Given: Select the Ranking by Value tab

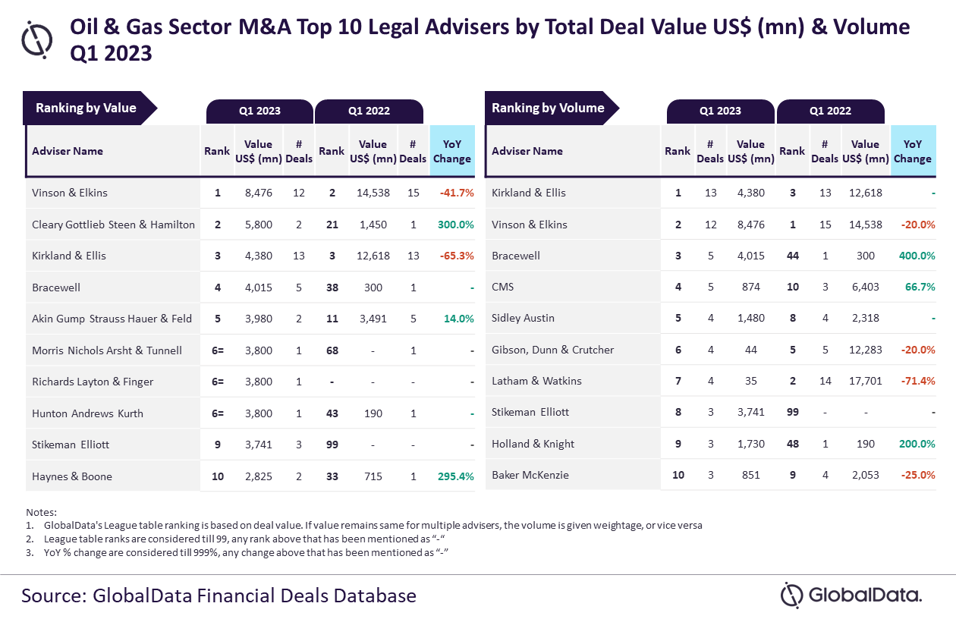Looking at the screenshot, I should coord(86,108).
